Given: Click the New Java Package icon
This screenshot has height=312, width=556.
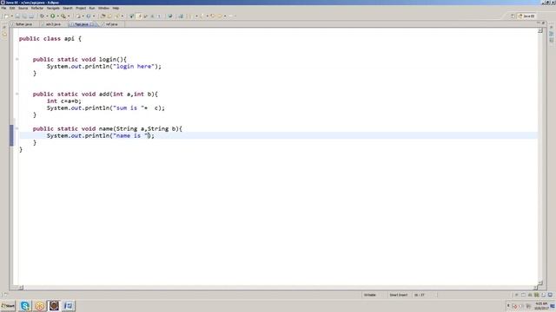Looking at the screenshot, I should pos(78,16).
